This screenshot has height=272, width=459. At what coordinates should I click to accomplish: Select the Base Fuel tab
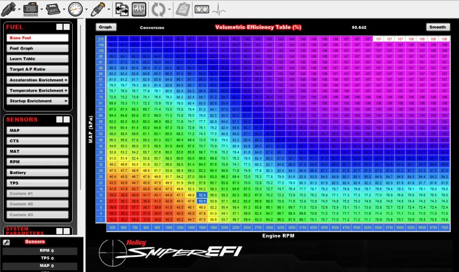click(38, 38)
